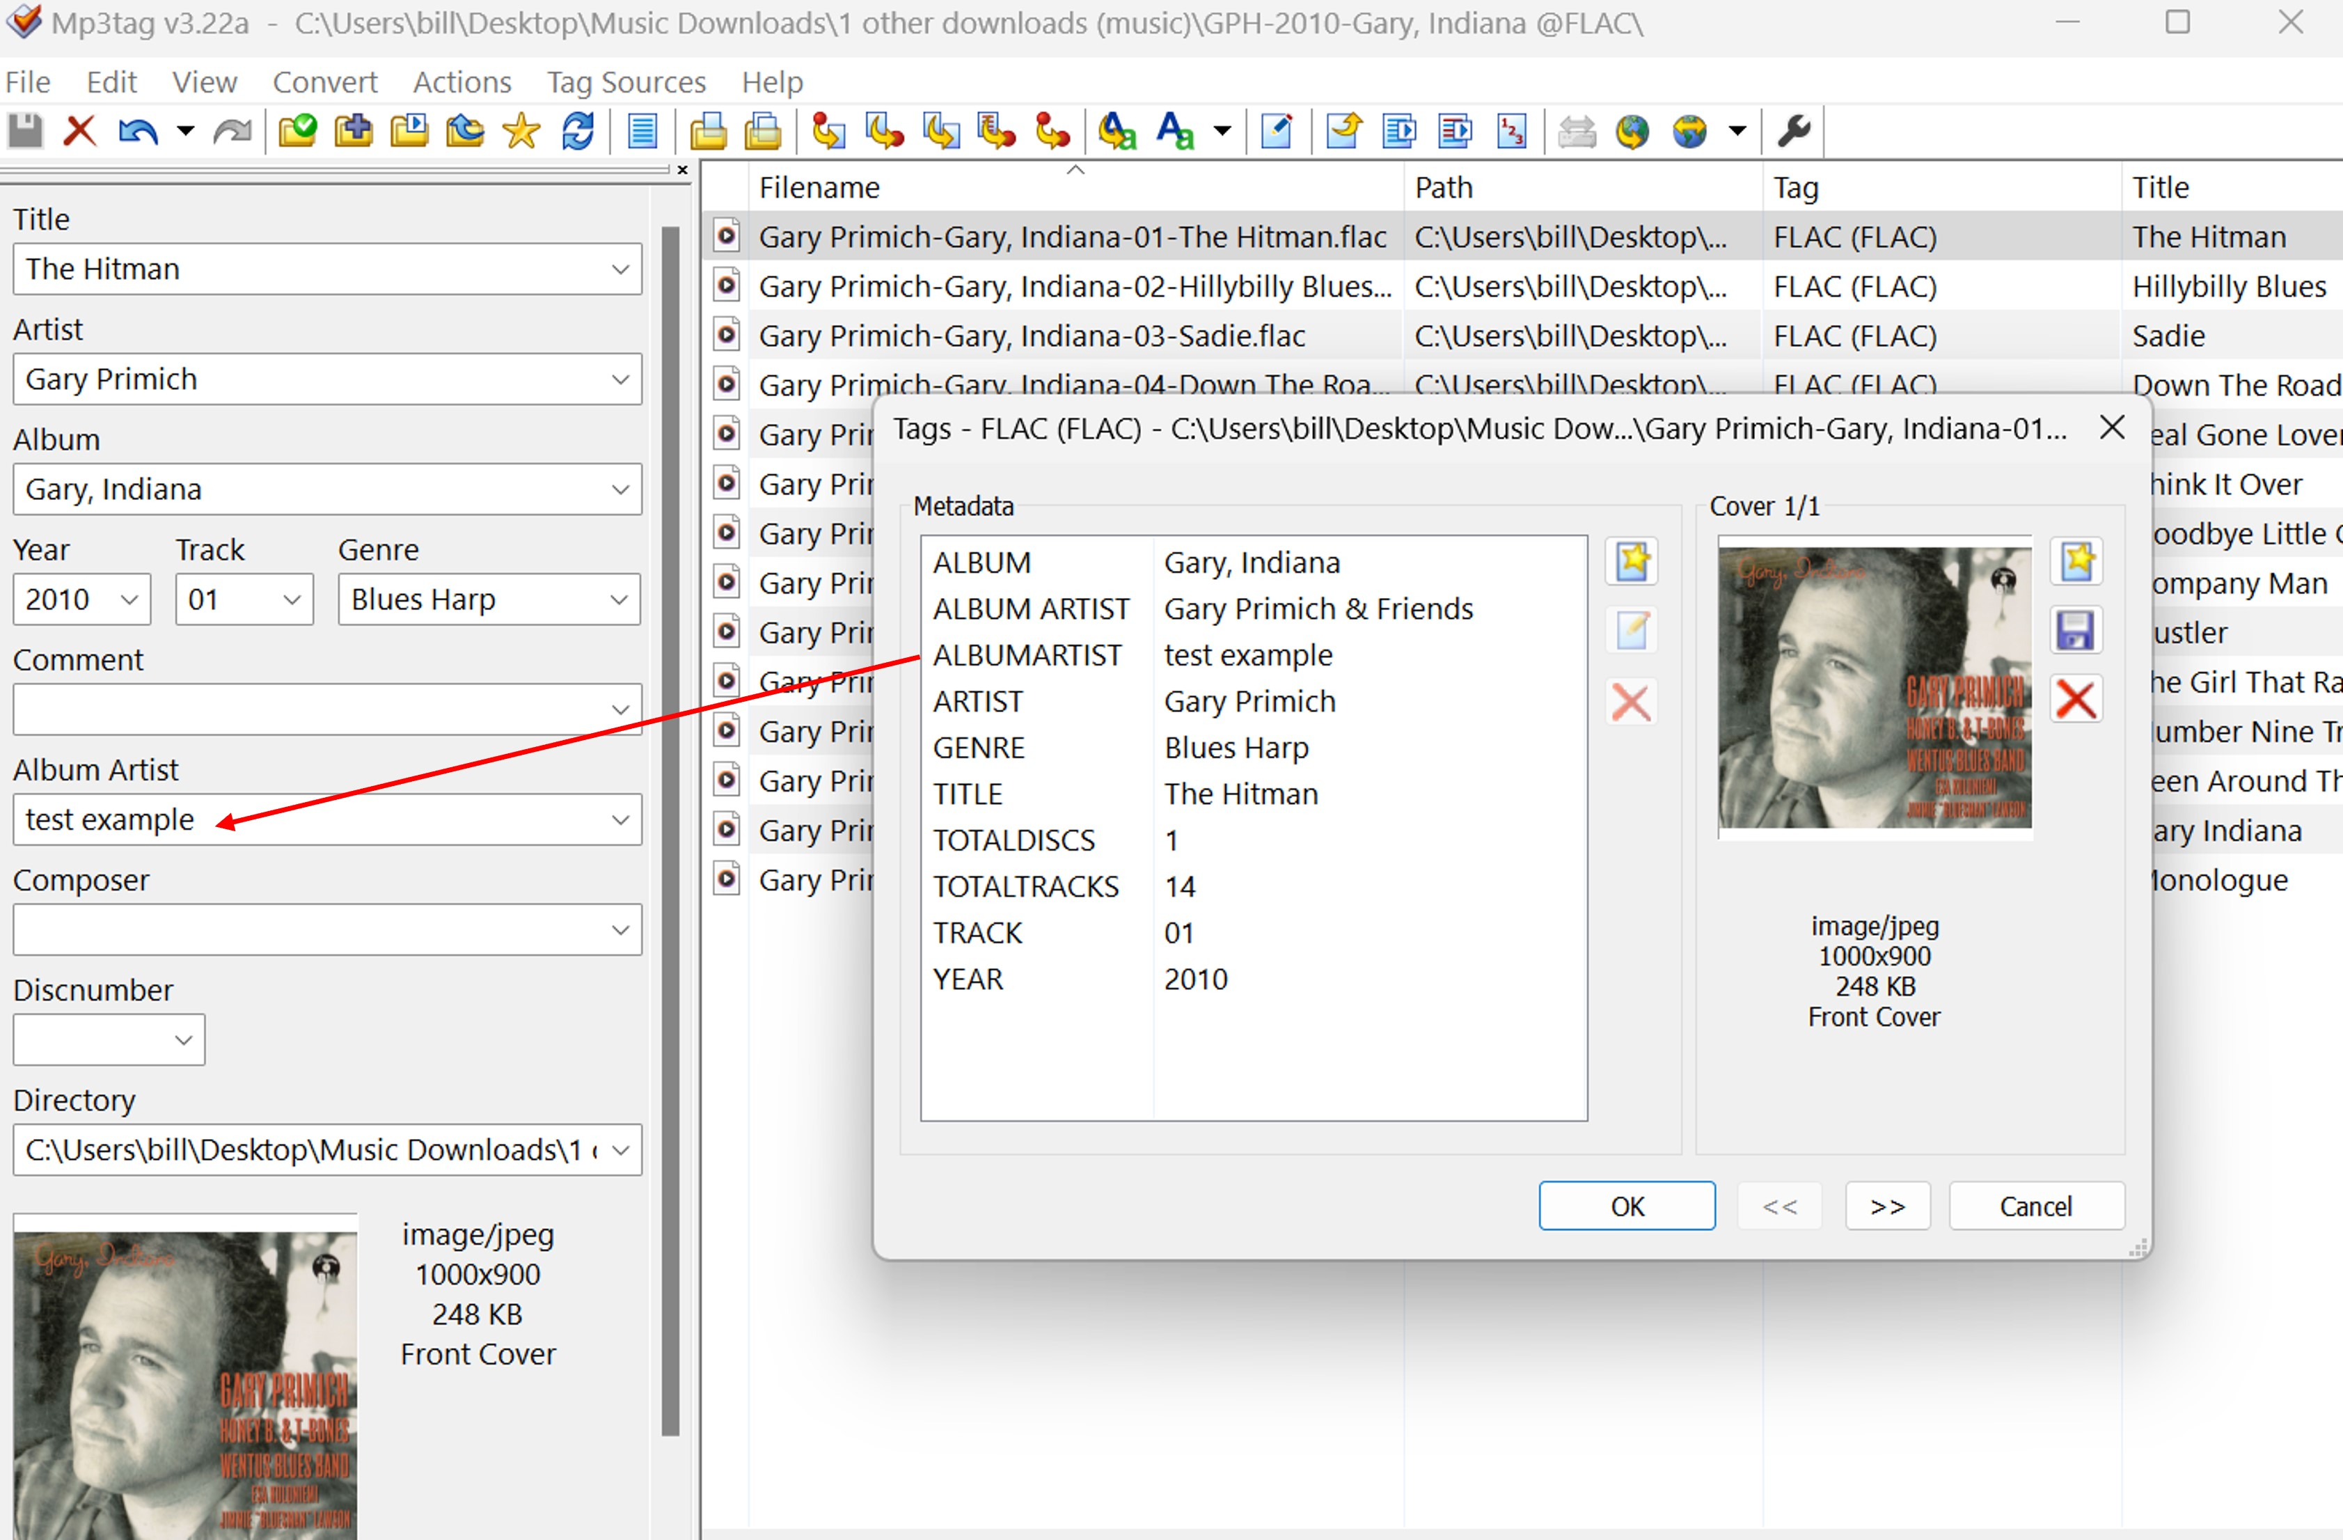Open the Genre dropdown list
2343x1540 pixels.
(x=618, y=599)
